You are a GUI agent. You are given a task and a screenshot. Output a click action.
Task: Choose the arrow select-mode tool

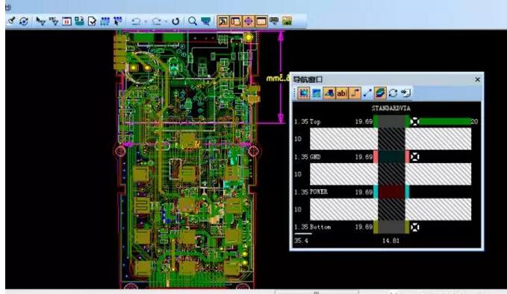tap(41, 22)
